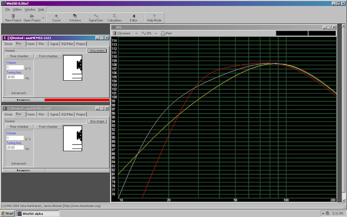Select the Signal tab in project [2]
347x217 pixels.
(x=54, y=115)
